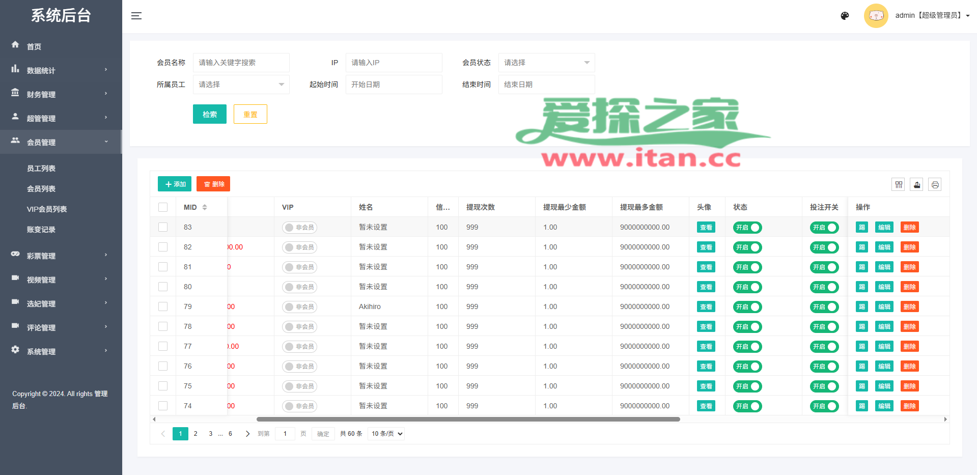Open the 10 条/页 page size selector
The height and width of the screenshot is (475, 977).
386,434
